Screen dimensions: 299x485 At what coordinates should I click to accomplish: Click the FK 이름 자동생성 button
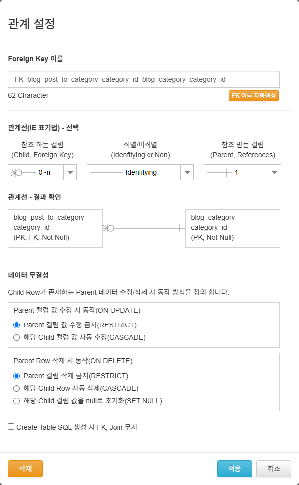[253, 95]
